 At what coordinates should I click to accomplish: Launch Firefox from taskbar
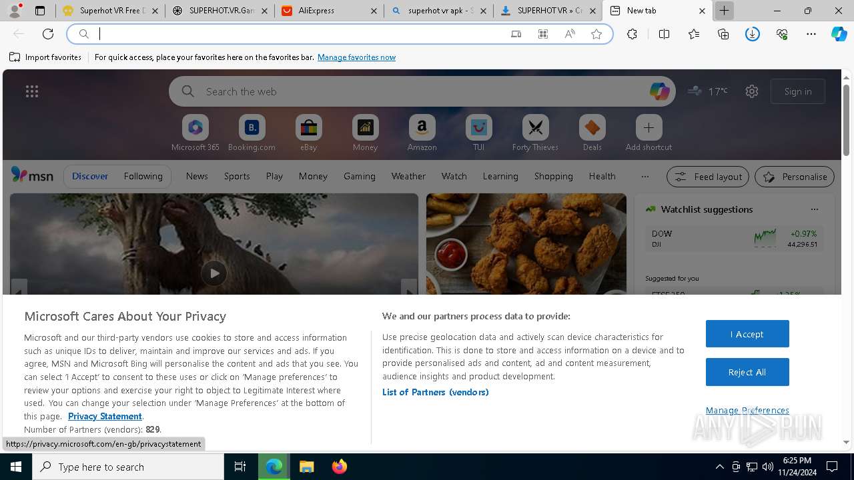(339, 467)
